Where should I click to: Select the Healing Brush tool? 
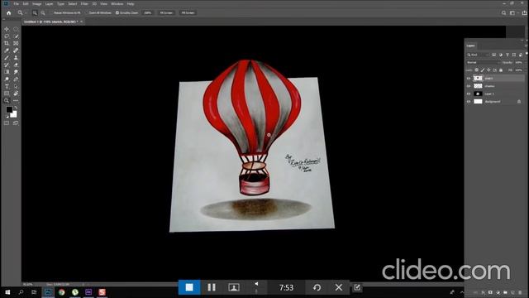(16, 50)
